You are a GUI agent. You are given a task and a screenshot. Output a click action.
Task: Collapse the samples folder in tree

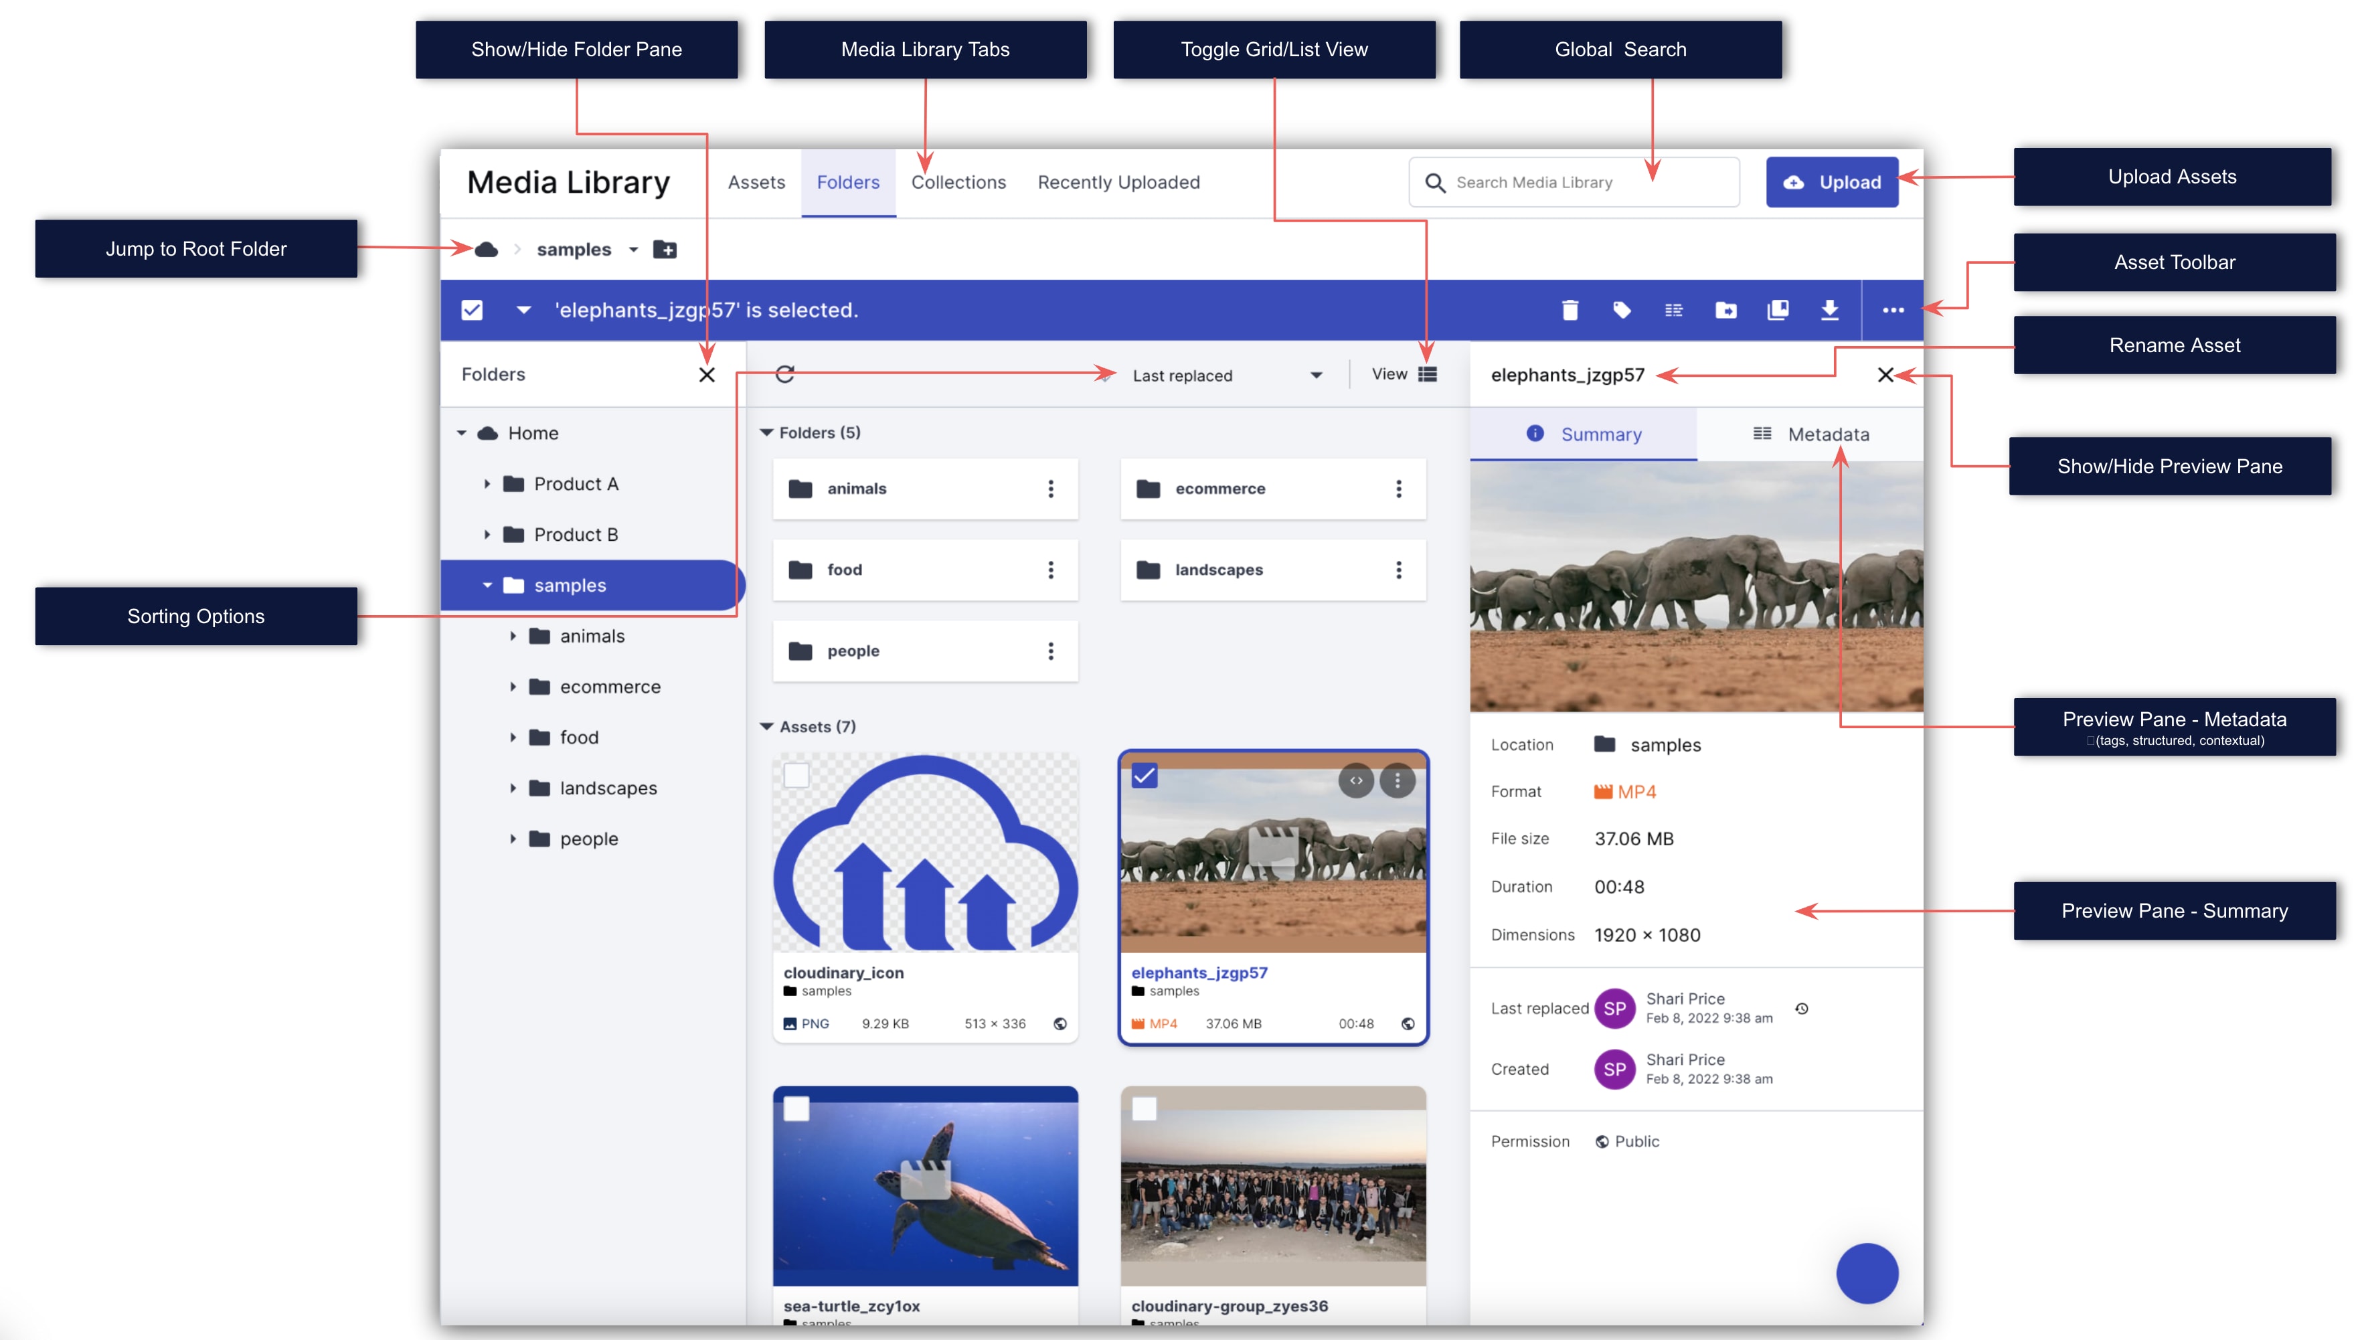click(487, 585)
